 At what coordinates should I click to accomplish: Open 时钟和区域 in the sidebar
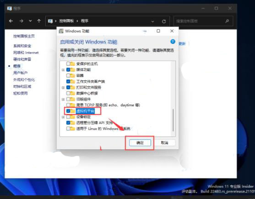pos(22,86)
